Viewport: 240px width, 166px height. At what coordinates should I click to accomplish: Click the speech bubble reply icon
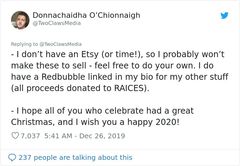click(x=12, y=157)
